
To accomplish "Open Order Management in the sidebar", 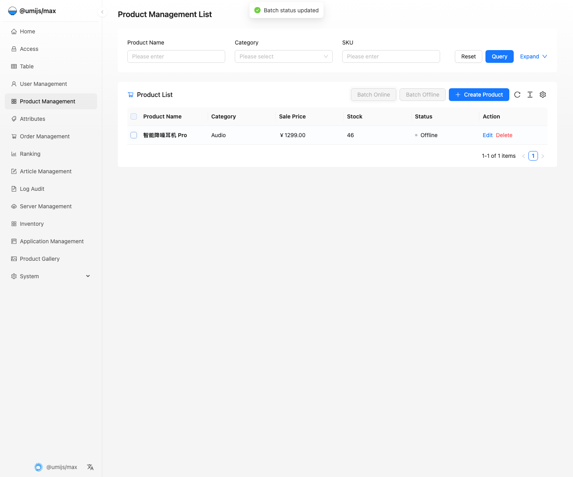I will tap(45, 136).
